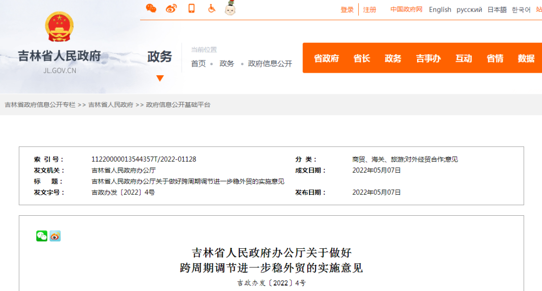
Task: Select the 数据 navigation tab
Action: 525,59
